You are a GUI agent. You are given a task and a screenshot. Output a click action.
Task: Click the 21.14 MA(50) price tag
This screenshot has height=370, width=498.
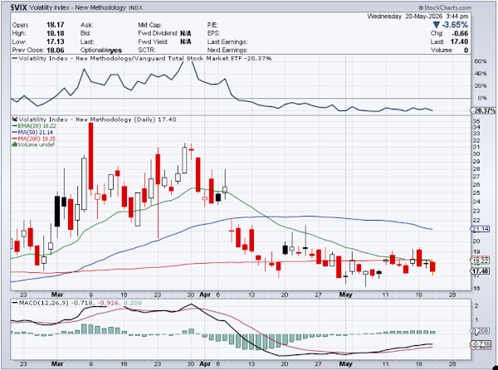tap(479, 229)
